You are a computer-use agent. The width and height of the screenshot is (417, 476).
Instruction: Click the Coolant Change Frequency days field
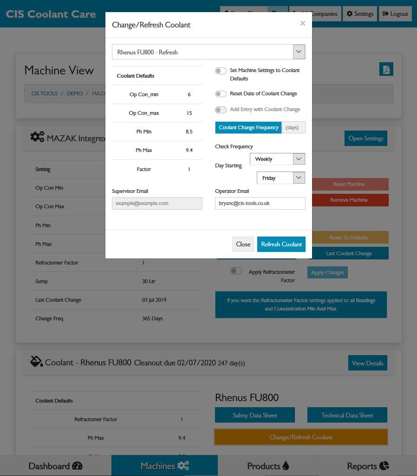(x=293, y=127)
